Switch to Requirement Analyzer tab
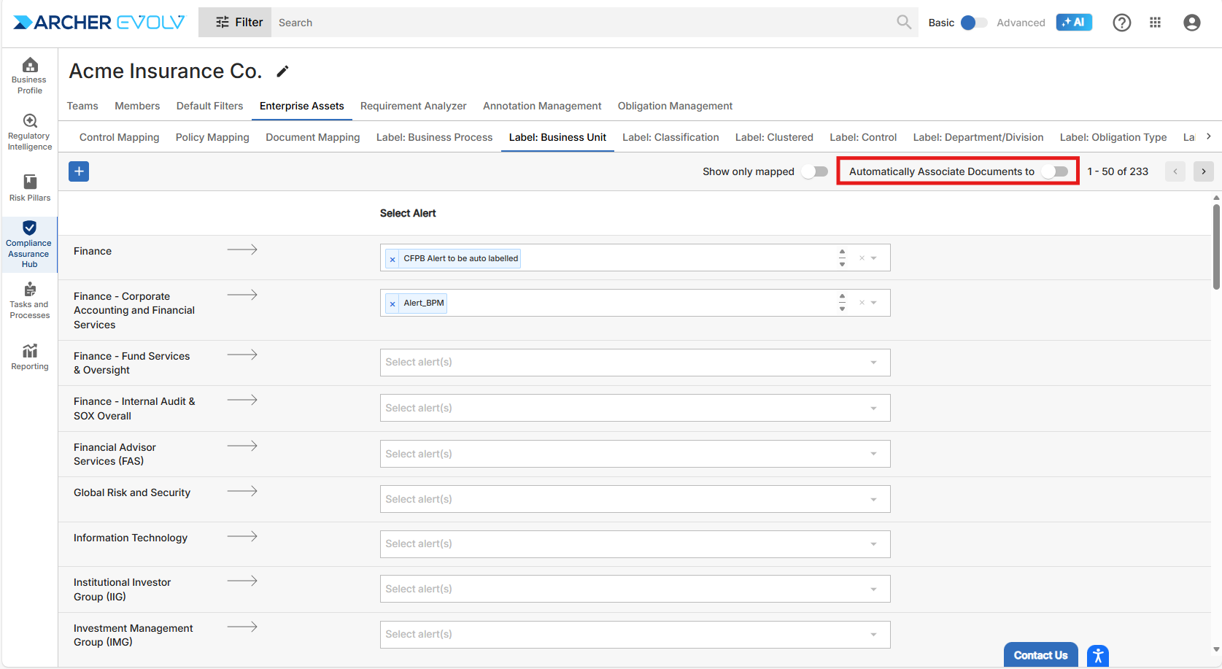 tap(413, 106)
